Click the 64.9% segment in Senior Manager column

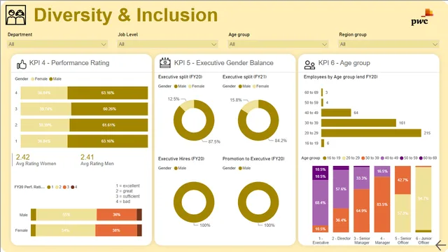361,211
